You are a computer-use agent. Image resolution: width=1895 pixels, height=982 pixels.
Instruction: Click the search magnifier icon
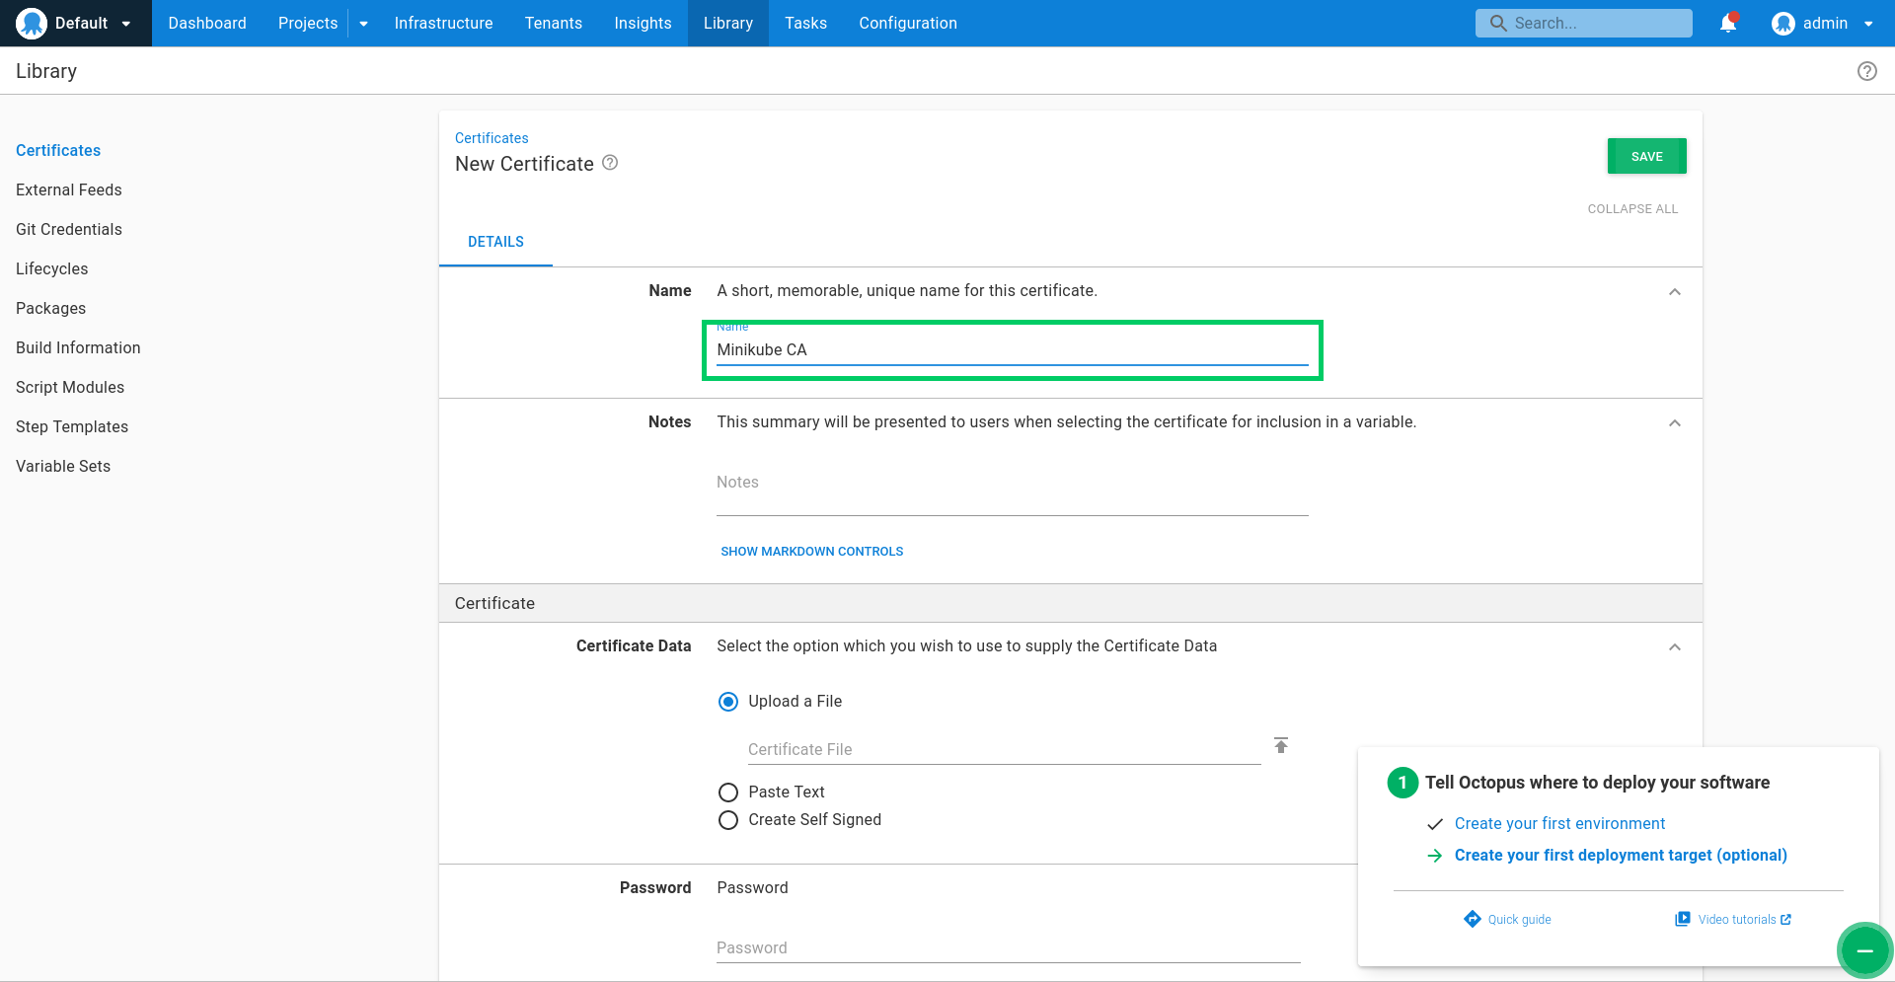[x=1498, y=23]
